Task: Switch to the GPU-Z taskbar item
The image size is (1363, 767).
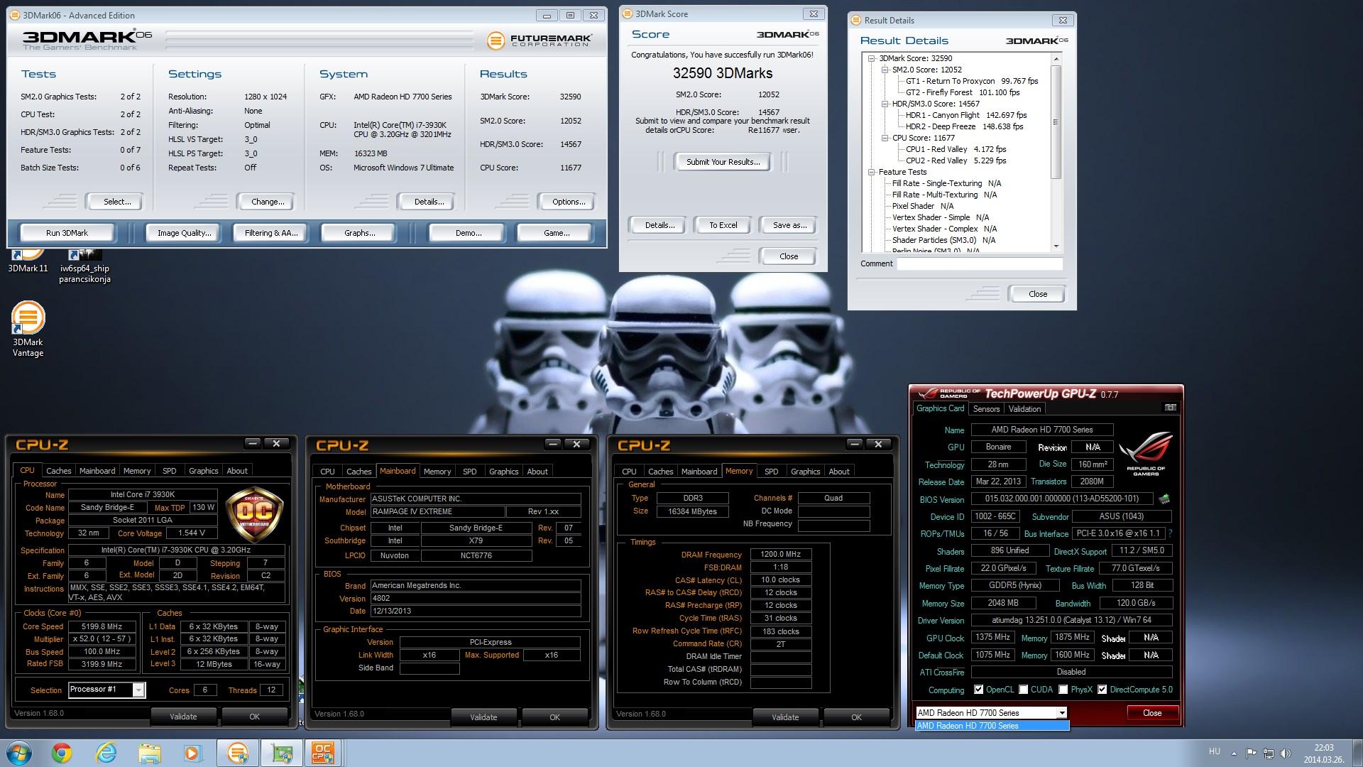Action: tap(281, 753)
